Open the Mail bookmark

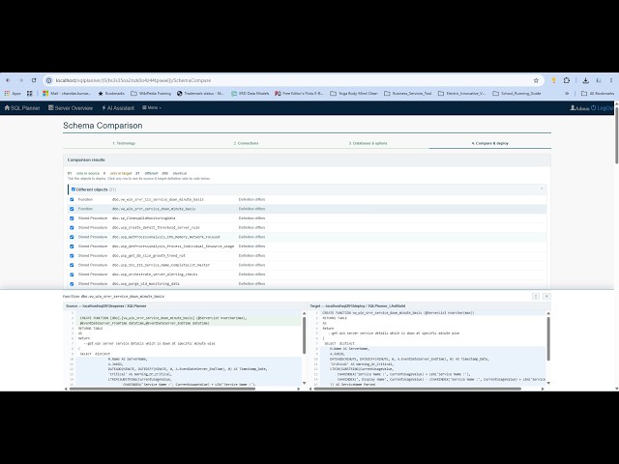click(x=67, y=94)
